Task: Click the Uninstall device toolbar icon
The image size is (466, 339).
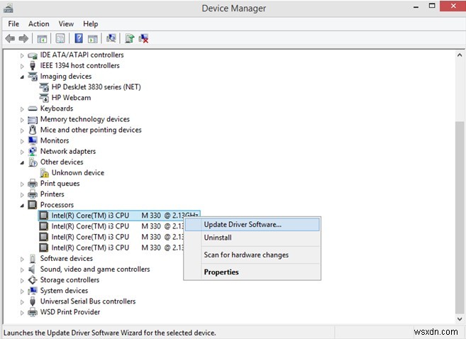Action: pos(143,38)
